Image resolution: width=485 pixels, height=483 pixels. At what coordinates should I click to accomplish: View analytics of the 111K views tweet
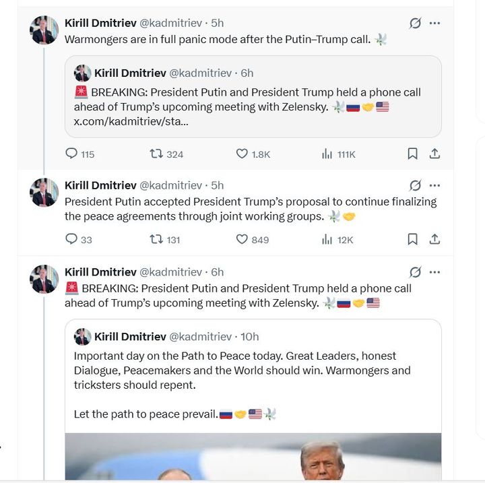click(x=327, y=154)
